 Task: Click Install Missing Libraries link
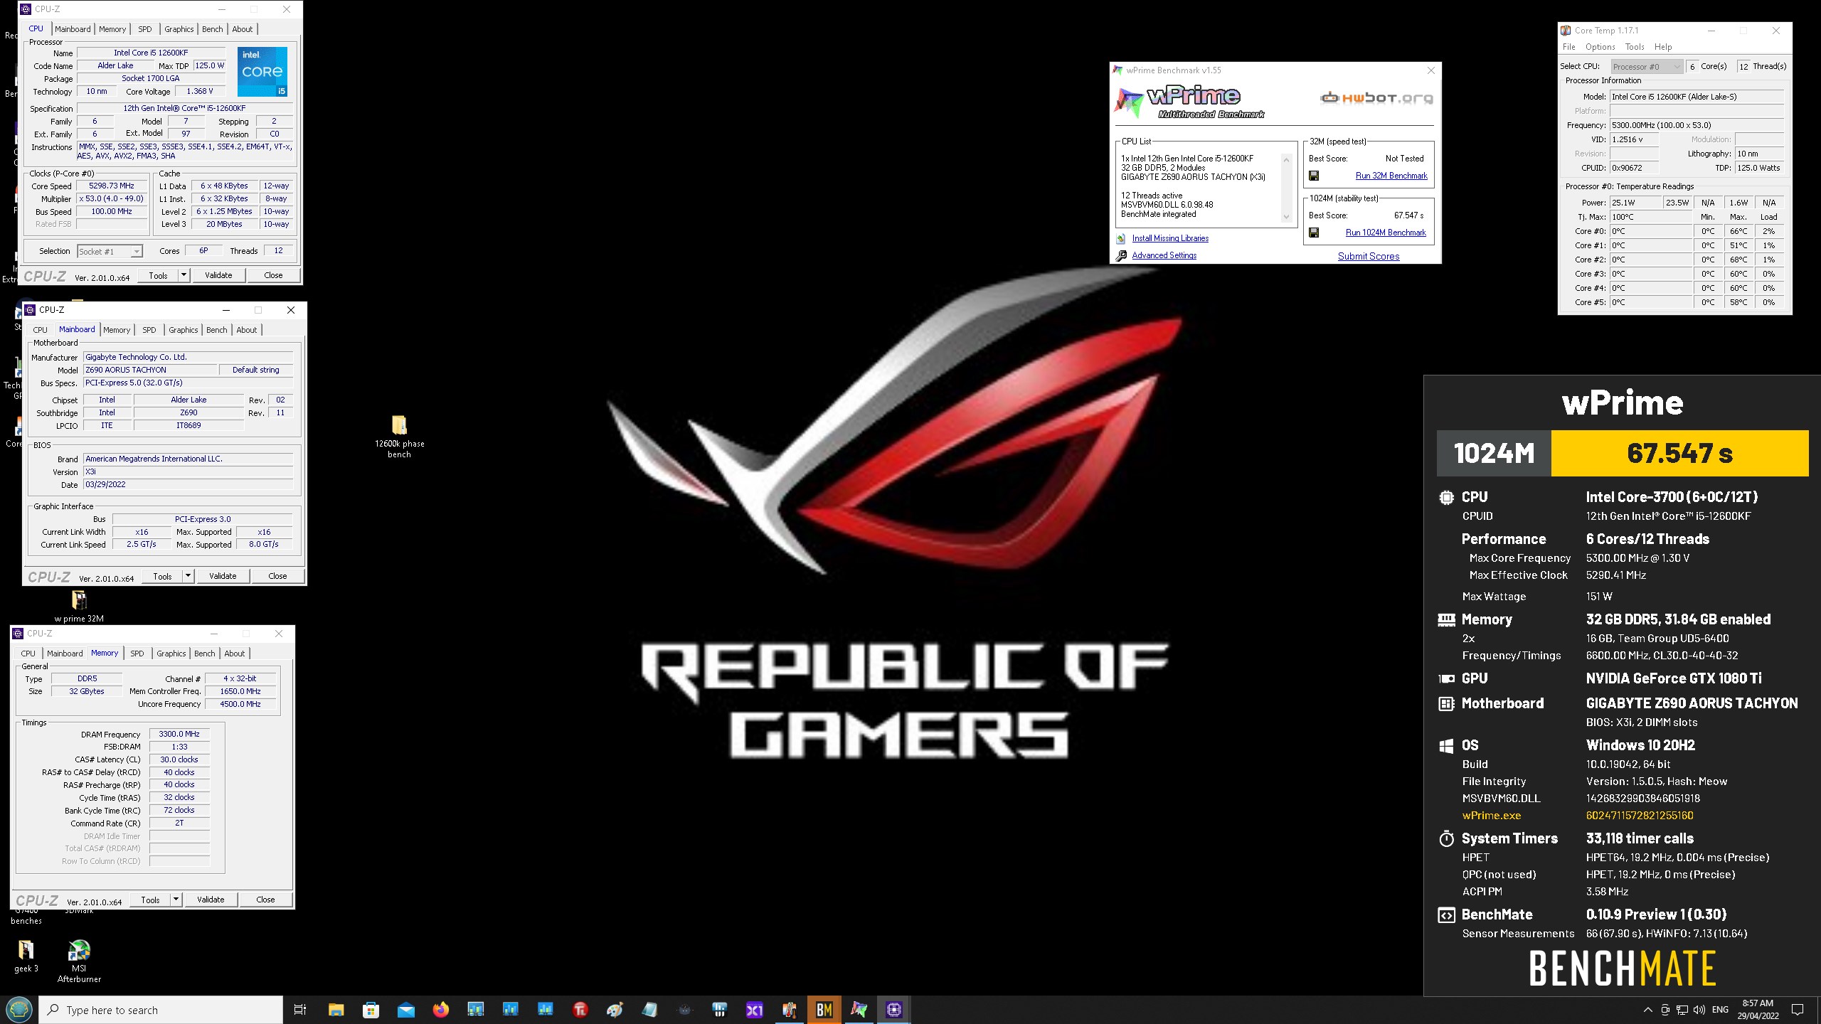(x=1170, y=238)
